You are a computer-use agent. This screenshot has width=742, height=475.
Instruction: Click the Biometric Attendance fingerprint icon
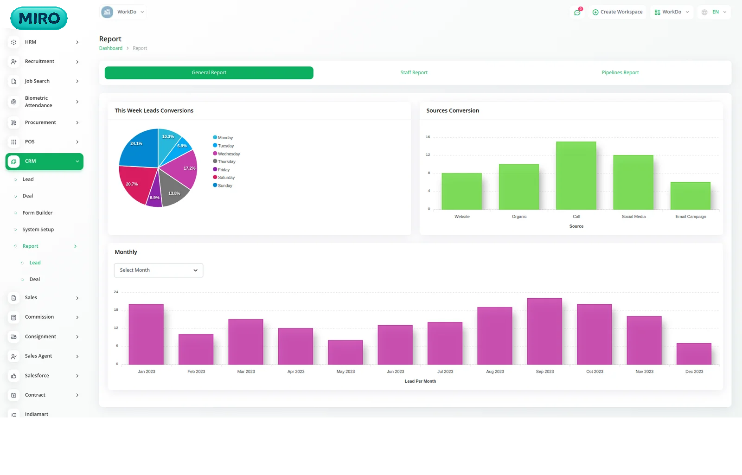click(x=14, y=102)
